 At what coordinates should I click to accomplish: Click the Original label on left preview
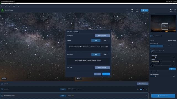[x=4, y=79]
